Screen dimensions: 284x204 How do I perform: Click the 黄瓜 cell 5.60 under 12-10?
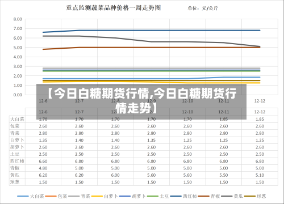pos(187,175)
